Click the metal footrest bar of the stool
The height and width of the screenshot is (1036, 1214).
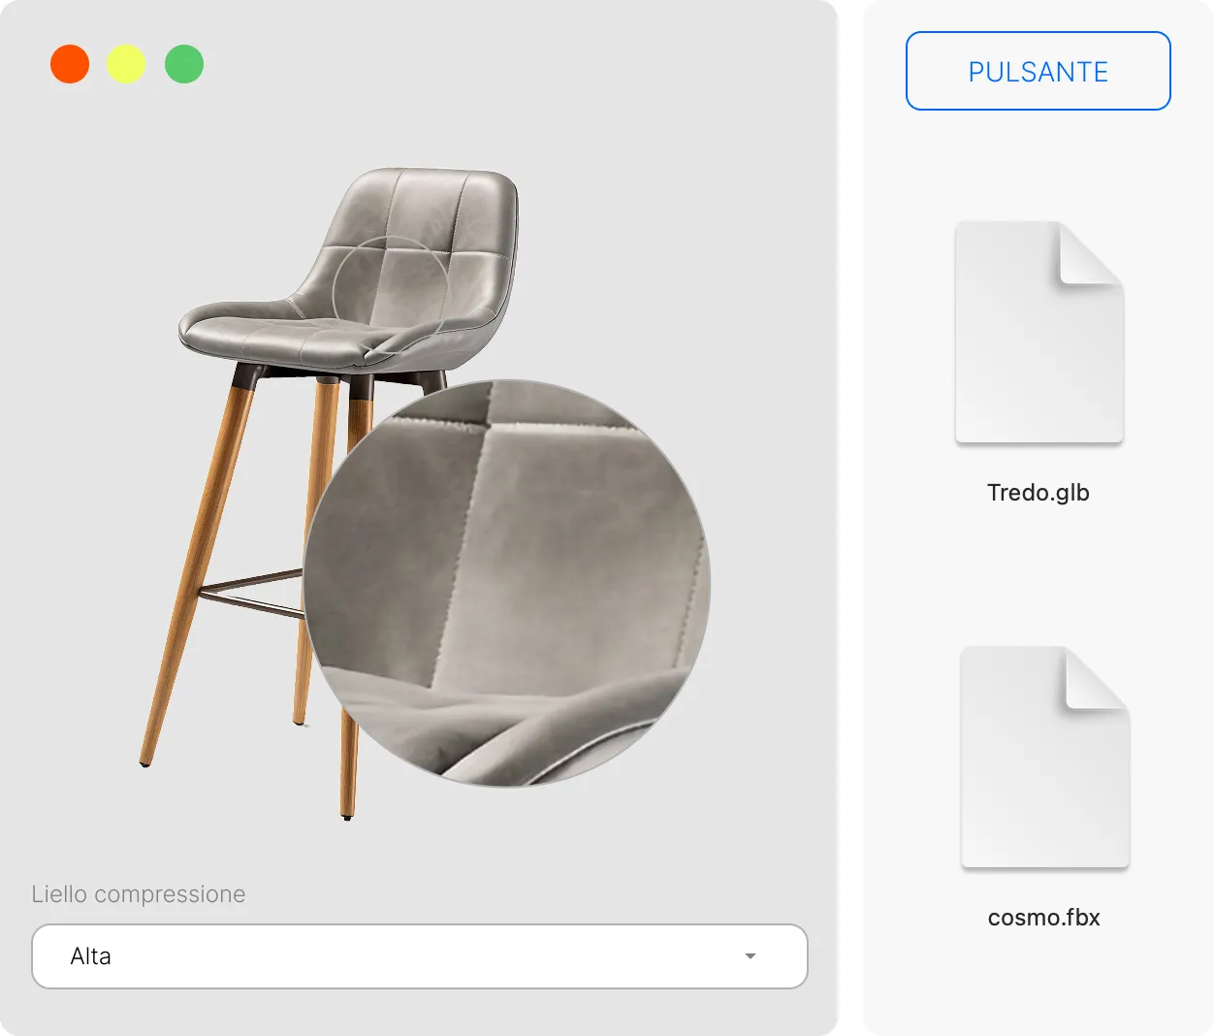(x=252, y=594)
